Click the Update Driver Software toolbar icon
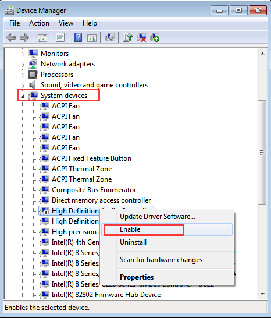The height and width of the screenshot is (318, 271). tap(128, 37)
